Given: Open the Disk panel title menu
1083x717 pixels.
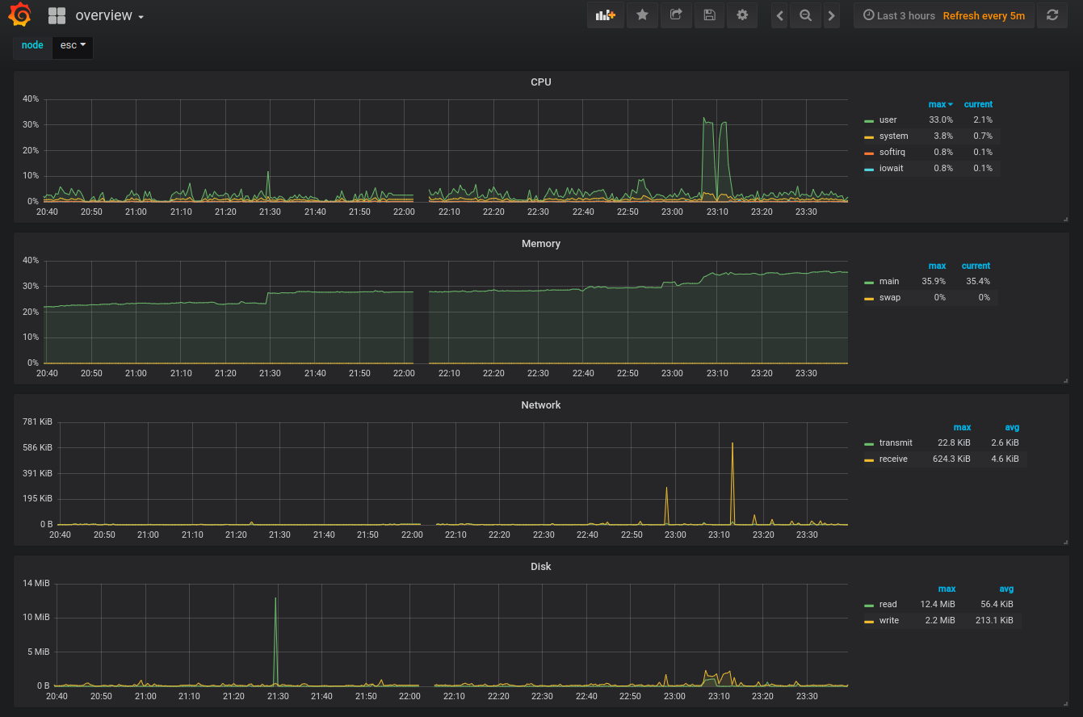Looking at the screenshot, I should click(x=541, y=567).
